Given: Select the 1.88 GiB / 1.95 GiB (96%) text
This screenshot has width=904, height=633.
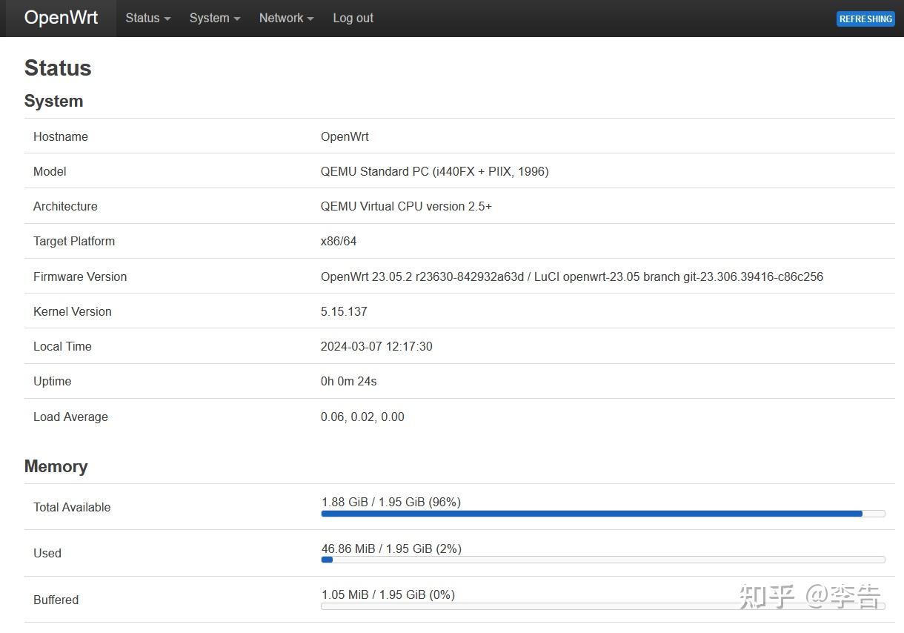Looking at the screenshot, I should pos(391,502).
